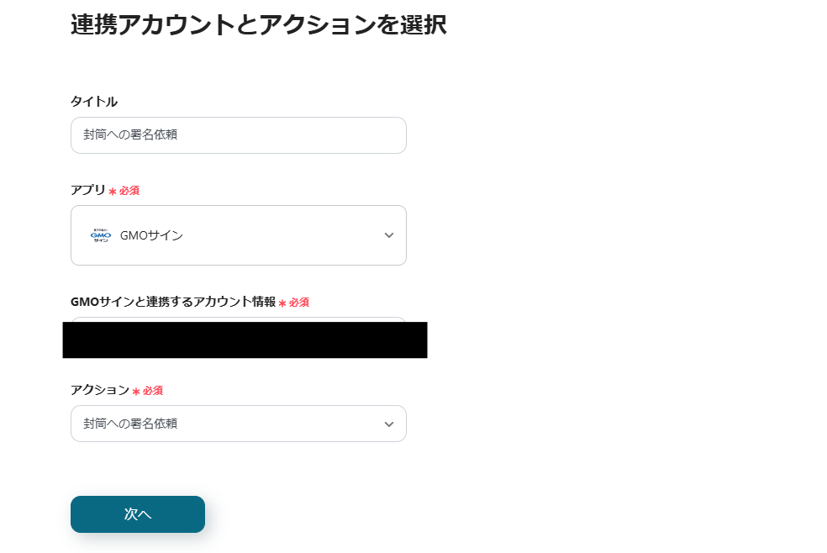Click the アクション field label

[x=97, y=390]
